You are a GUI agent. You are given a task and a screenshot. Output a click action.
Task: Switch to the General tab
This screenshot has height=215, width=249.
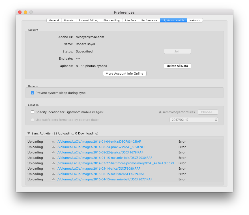pos(54,20)
